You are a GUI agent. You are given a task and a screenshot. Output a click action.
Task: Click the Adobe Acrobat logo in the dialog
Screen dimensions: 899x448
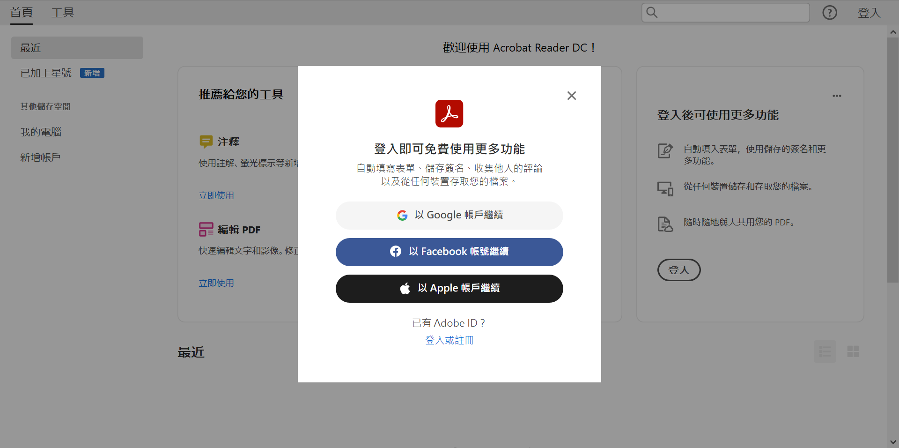pos(449,113)
